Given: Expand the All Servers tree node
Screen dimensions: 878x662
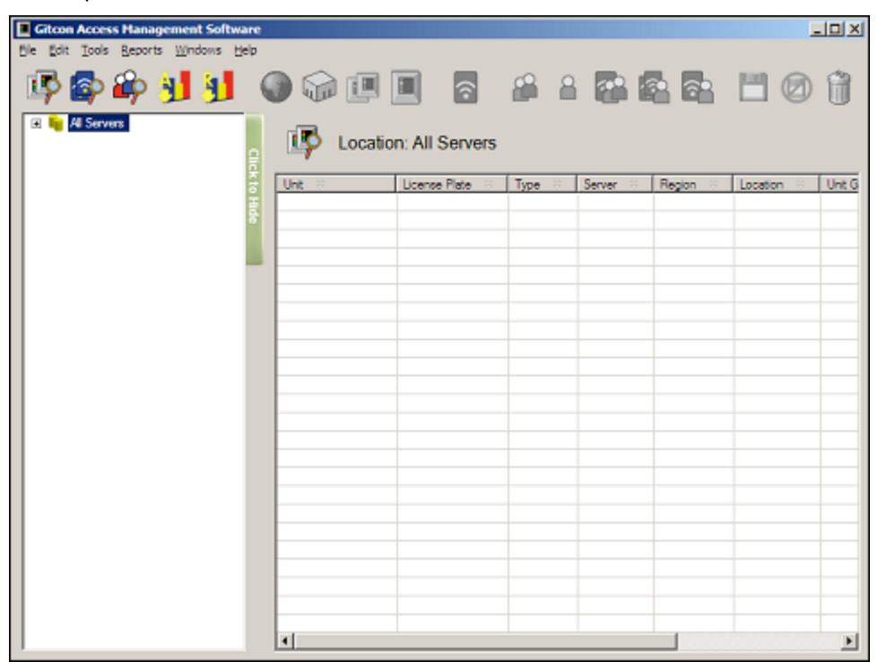Looking at the screenshot, I should click(x=36, y=123).
